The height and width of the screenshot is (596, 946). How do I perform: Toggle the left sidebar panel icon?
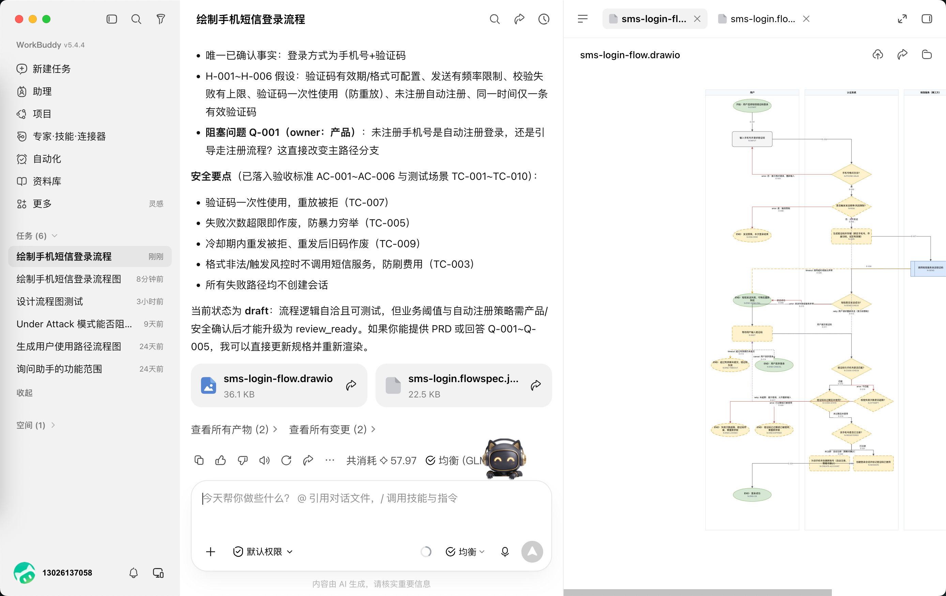coord(111,19)
